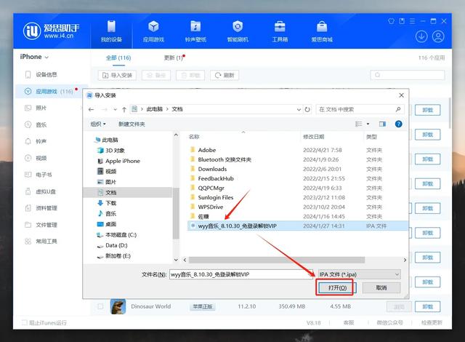
Task: Click 在 文档 中搜索 search box
Action: click(360, 110)
